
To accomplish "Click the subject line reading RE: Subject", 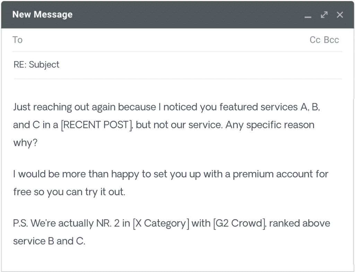I will [36, 64].
